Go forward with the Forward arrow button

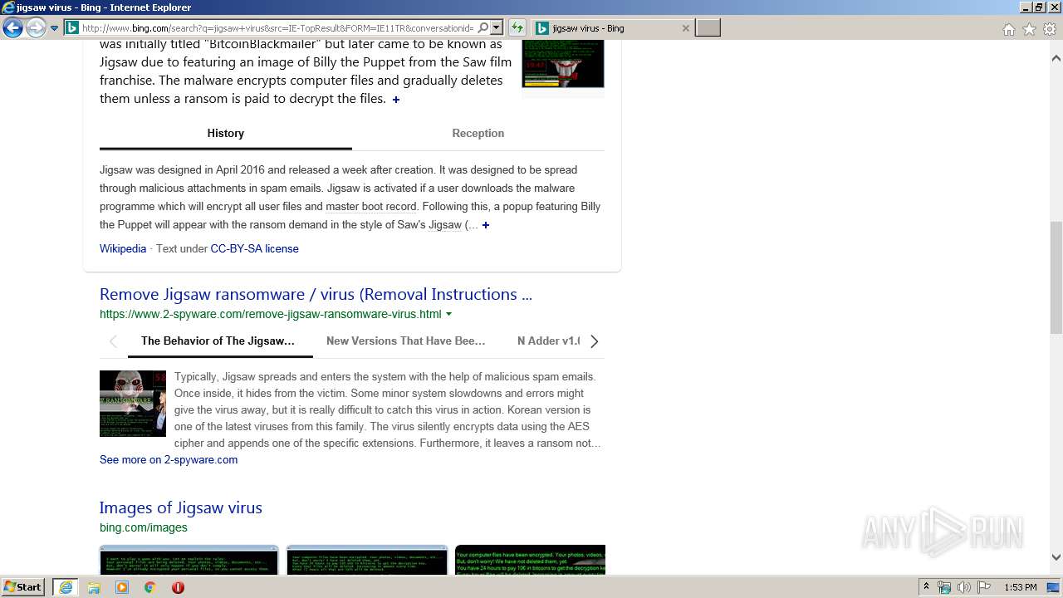coord(36,28)
